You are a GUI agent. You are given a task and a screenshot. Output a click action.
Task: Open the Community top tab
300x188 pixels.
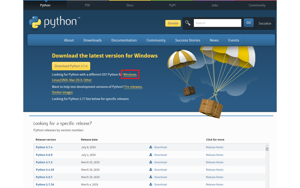click(x=257, y=5)
